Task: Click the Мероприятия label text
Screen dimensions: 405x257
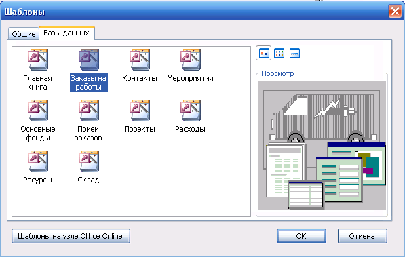Action: coord(190,78)
